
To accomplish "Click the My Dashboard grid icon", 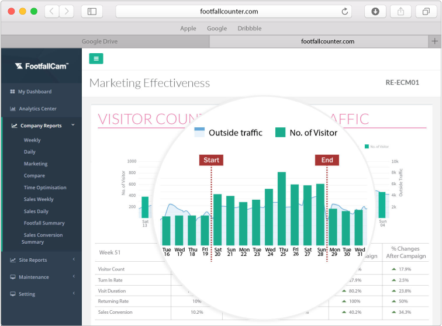I will [12, 92].
